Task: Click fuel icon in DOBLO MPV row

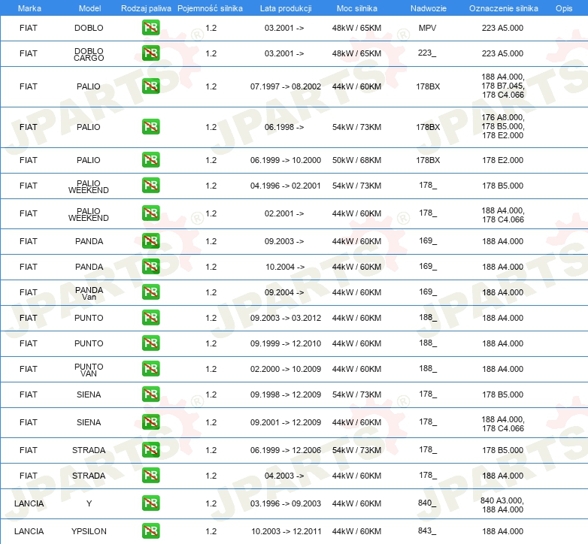Action: [150, 28]
